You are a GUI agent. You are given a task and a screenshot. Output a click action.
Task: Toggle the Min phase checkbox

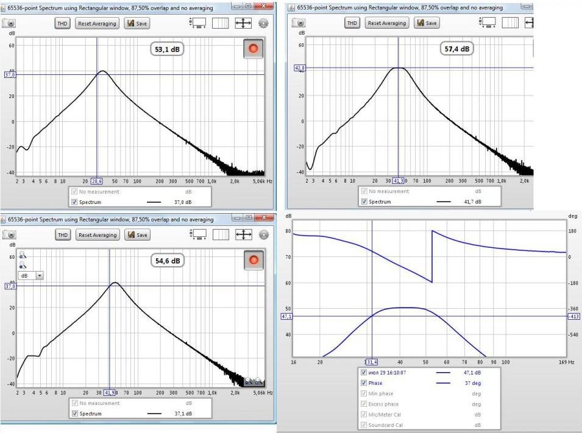coord(364,393)
